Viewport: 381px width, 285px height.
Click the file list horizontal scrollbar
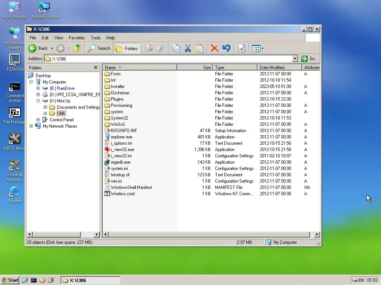[209, 235]
